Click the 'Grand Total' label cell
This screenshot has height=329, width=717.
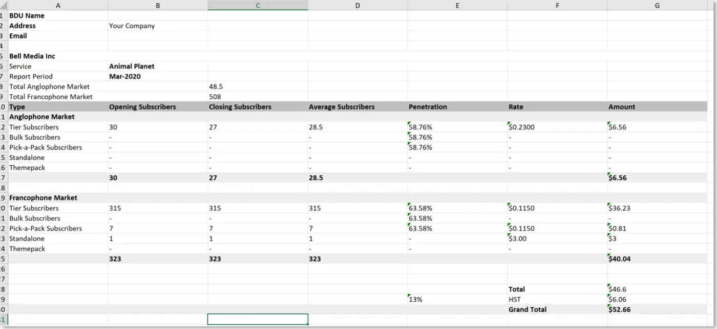[557, 310]
